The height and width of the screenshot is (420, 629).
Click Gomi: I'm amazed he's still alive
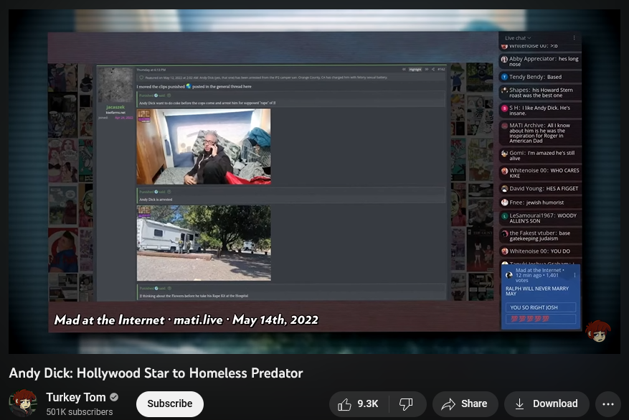pyautogui.click(x=540, y=155)
